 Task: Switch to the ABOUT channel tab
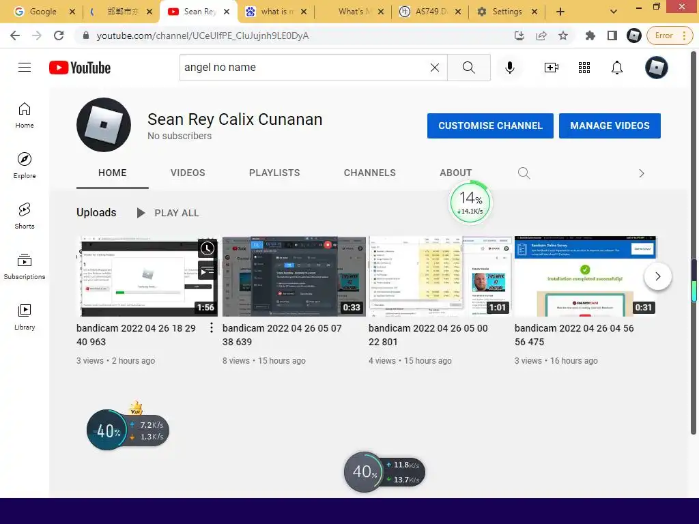pos(455,173)
